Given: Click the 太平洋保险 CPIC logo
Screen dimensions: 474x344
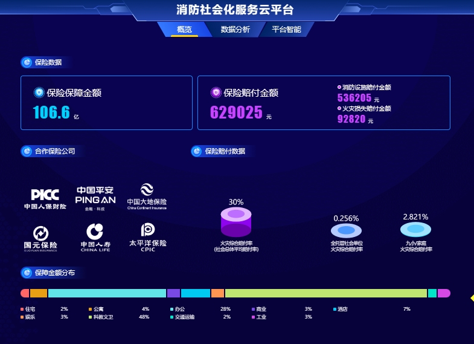Looking at the screenshot, I should (147, 236).
